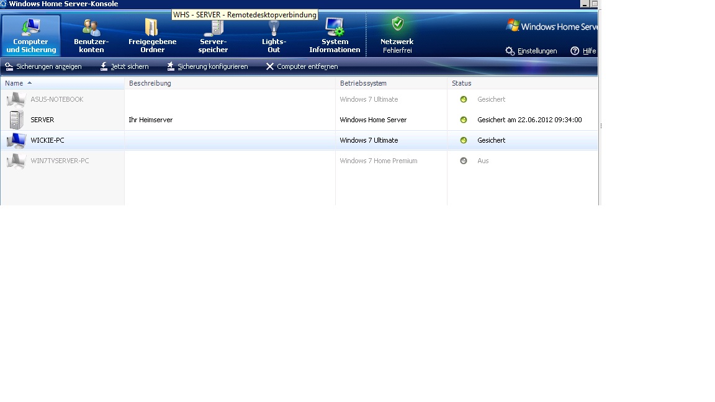
Task: Sort by the Betriebssystem column header
Action: (391, 83)
